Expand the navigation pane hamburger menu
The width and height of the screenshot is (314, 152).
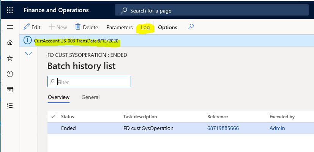[x=10, y=27]
